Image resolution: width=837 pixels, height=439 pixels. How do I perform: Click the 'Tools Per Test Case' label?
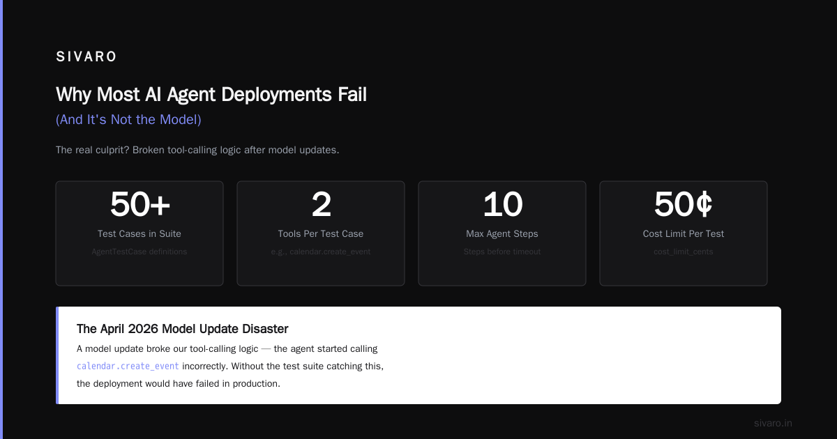click(x=321, y=234)
